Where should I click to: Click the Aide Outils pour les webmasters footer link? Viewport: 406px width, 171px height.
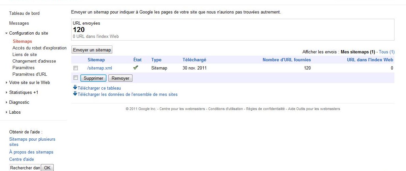point(314,109)
